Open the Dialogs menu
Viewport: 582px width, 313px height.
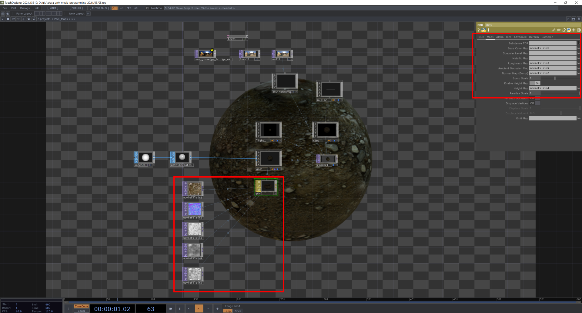[25, 8]
